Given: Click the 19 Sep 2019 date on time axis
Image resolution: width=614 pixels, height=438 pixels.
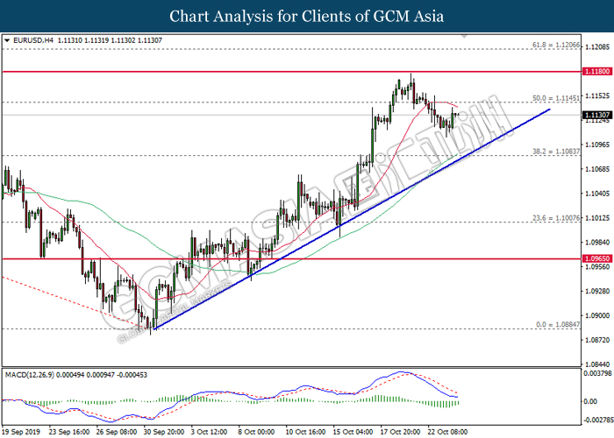Looking at the screenshot, I should [x=22, y=431].
